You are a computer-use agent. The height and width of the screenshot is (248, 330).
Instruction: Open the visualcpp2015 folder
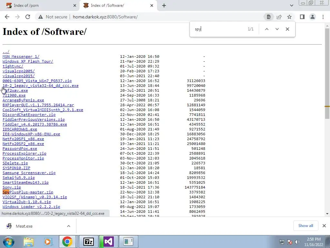(18, 76)
